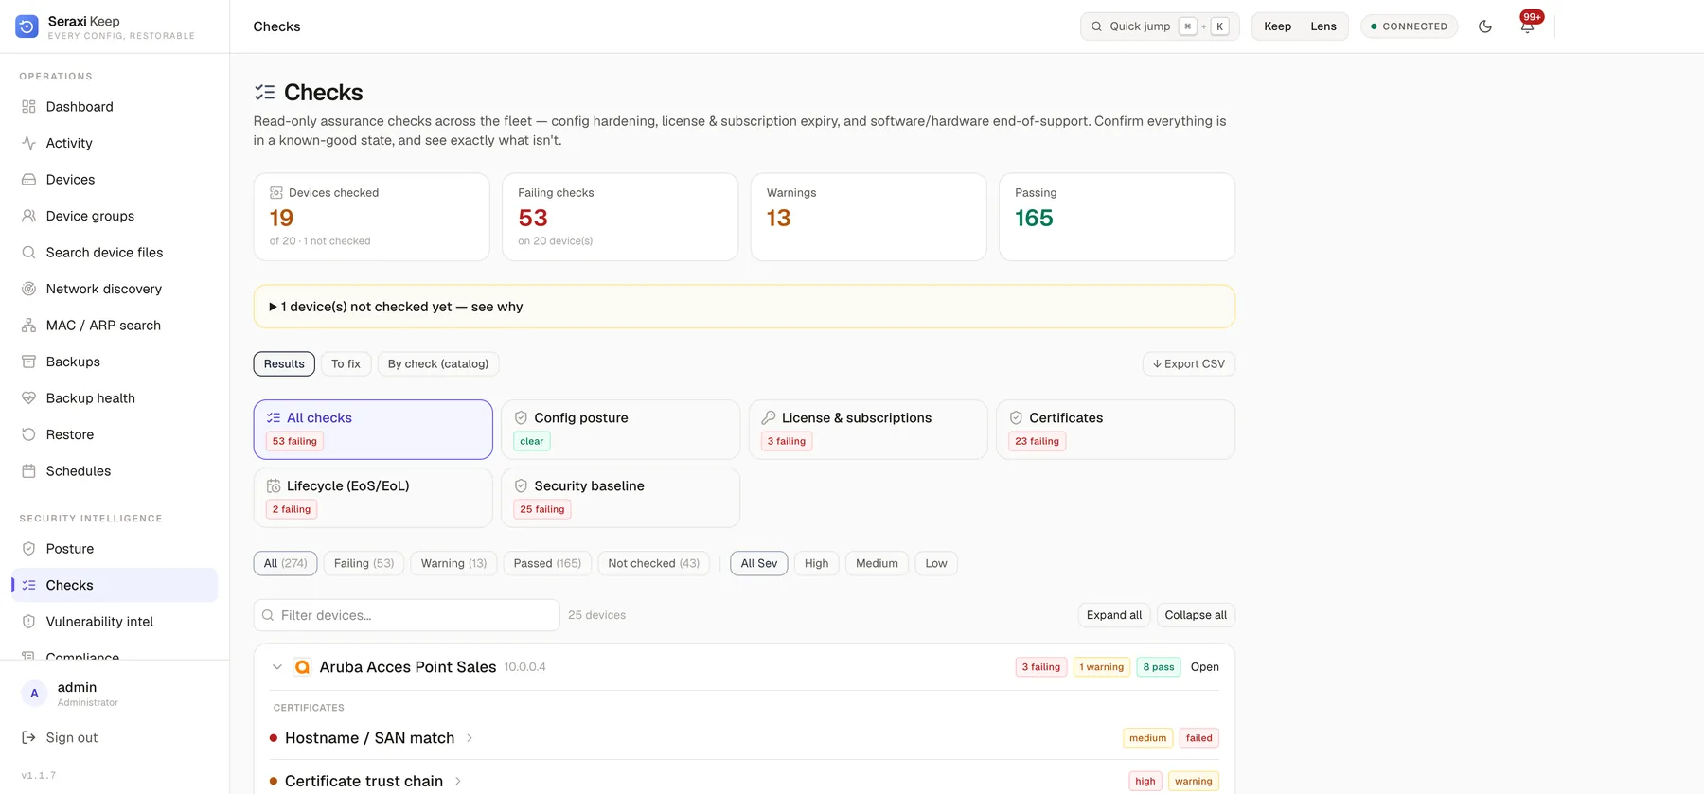The height and width of the screenshot is (794, 1704).
Task: Filter status by Passed (165)
Action: tap(547, 563)
